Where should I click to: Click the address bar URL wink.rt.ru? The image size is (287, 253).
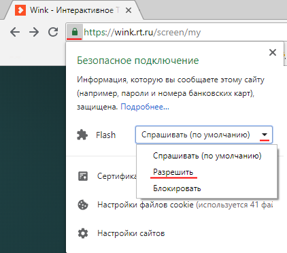[142, 32]
